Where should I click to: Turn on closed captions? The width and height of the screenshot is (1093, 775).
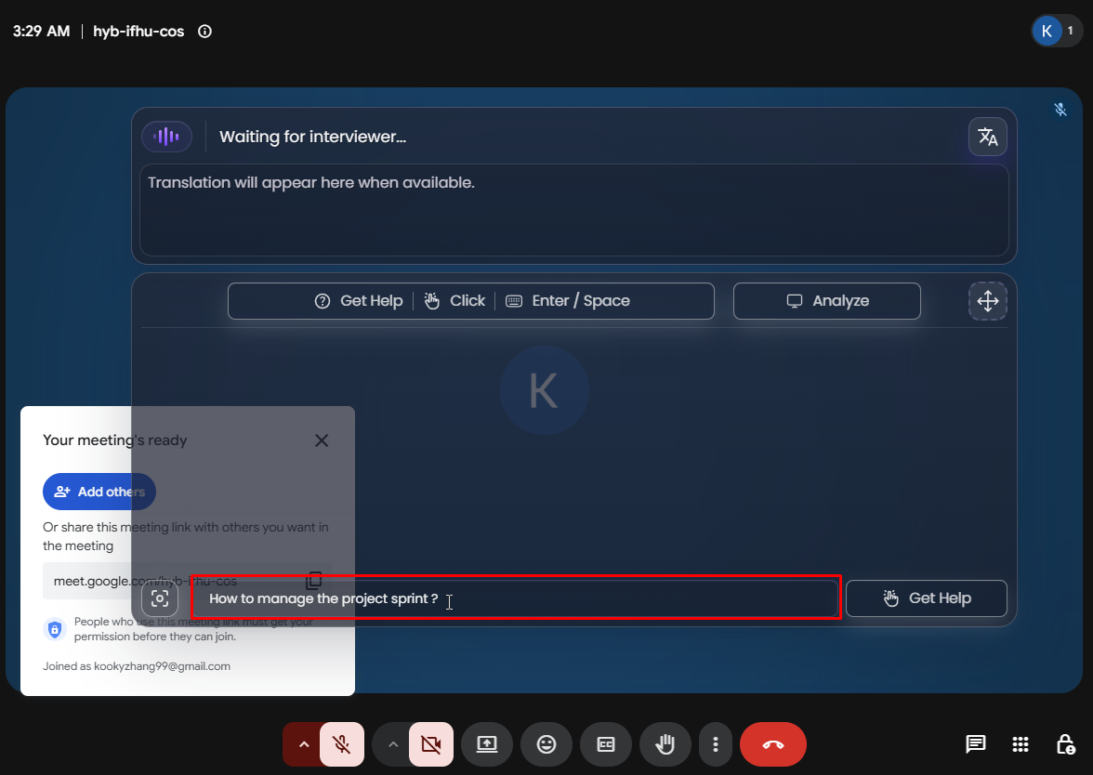click(606, 744)
